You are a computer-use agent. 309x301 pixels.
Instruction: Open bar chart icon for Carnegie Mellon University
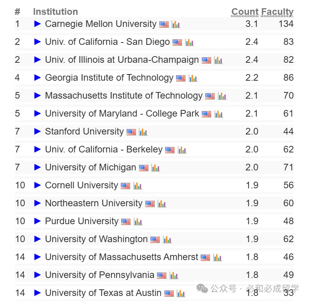pyautogui.click(x=176, y=25)
